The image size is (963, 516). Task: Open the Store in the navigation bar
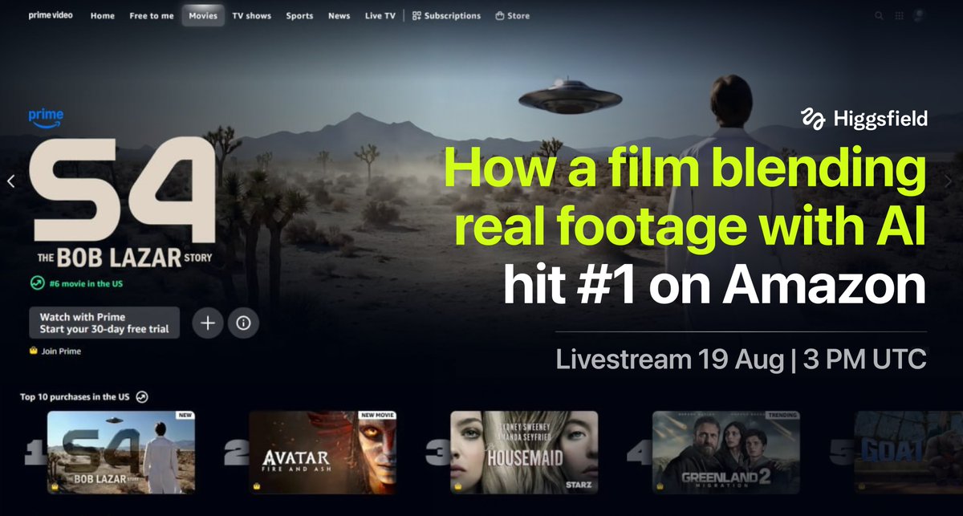click(513, 16)
